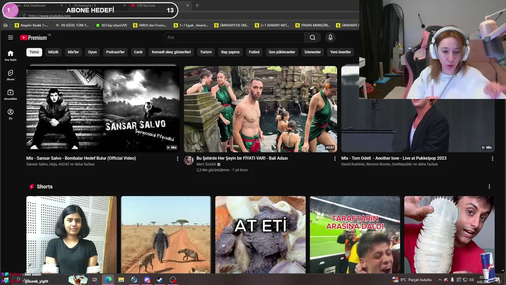Select the Komedi skeç gösterileri chip

(x=171, y=52)
